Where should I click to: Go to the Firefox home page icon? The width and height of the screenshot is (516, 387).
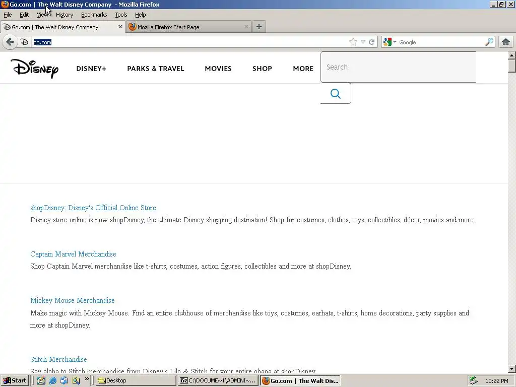tap(506, 42)
